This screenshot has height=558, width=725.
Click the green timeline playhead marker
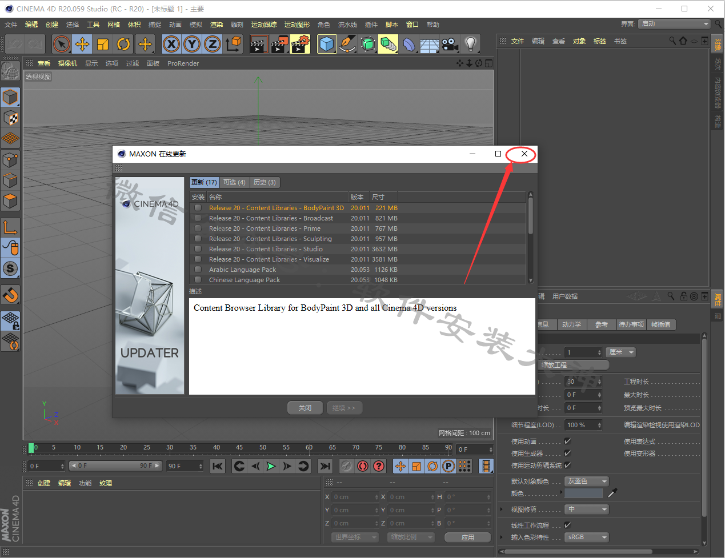coord(31,448)
